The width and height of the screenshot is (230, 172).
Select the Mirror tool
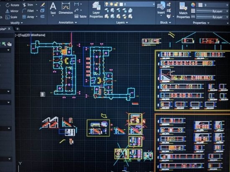12,11
